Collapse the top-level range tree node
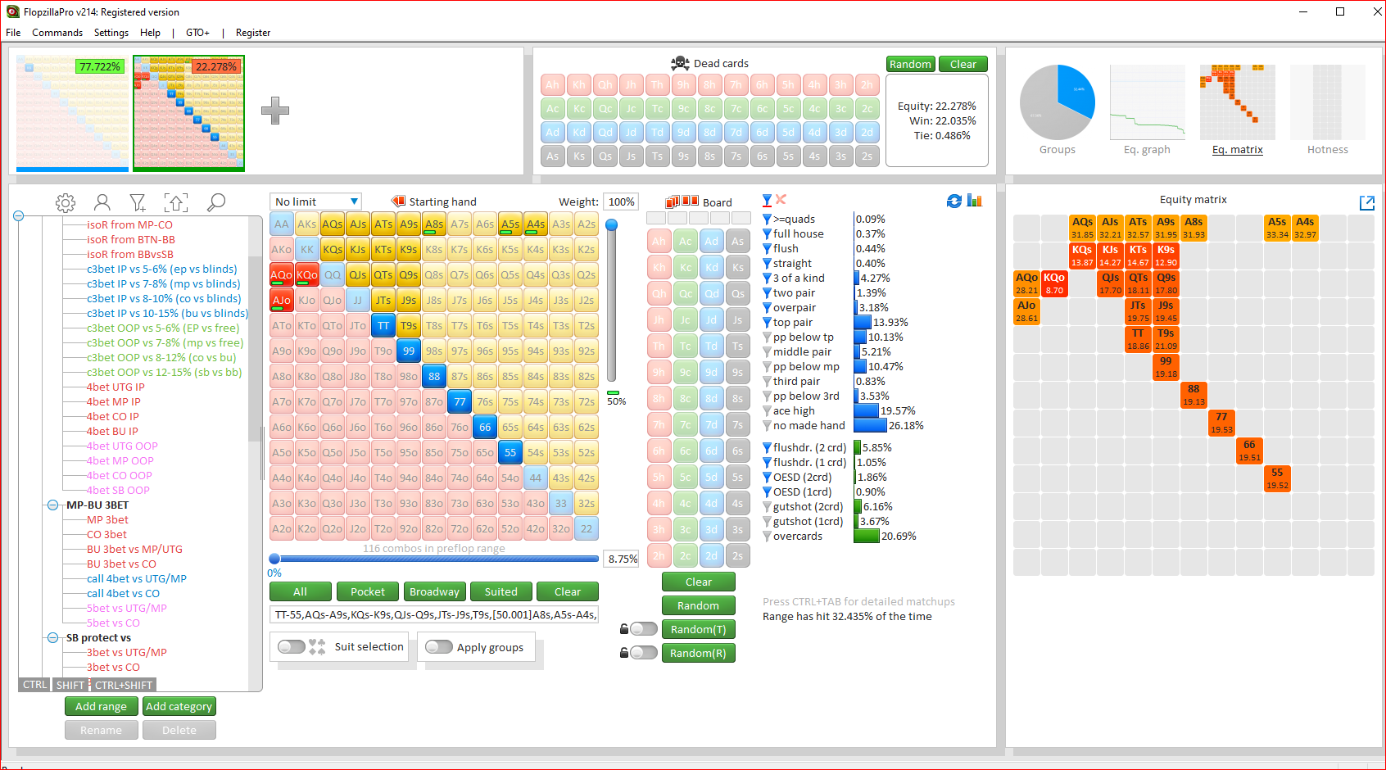Image resolution: width=1386 pixels, height=770 pixels. [19, 216]
